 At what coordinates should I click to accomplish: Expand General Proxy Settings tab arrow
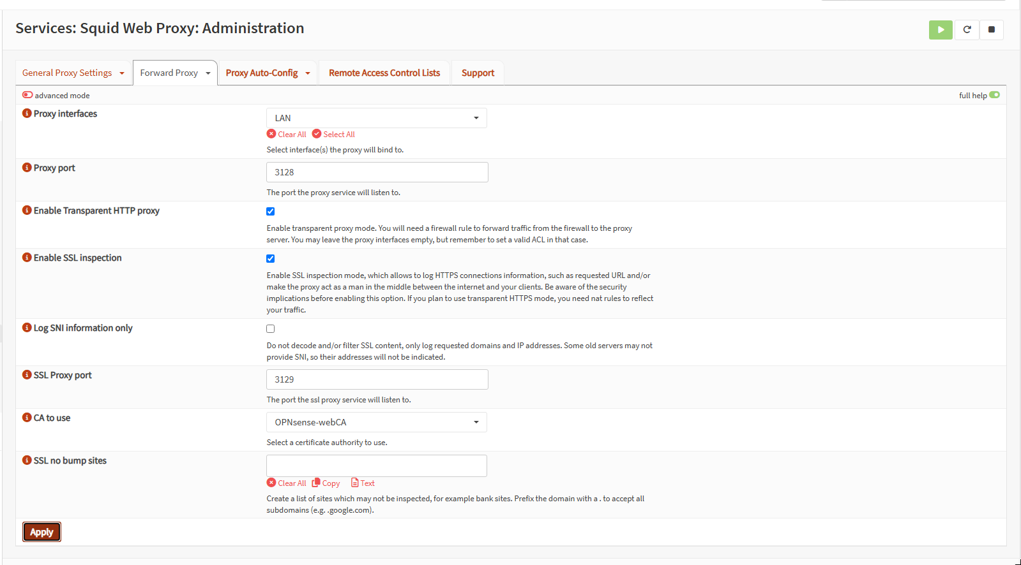point(122,73)
